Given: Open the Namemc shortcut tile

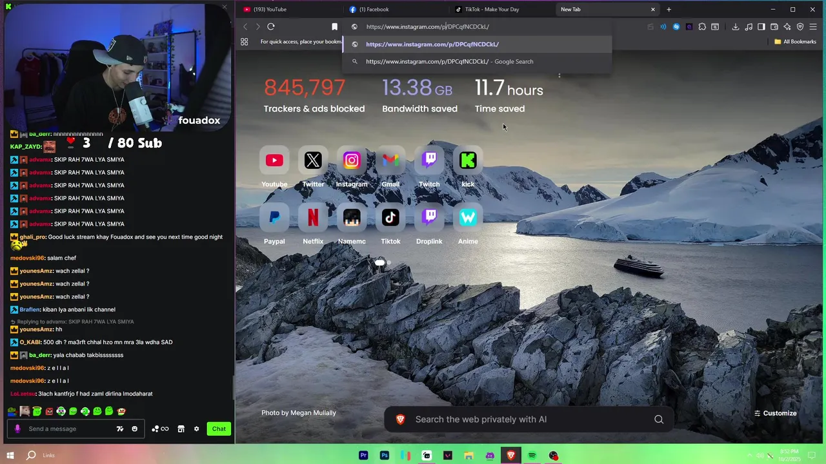Looking at the screenshot, I should tap(352, 218).
